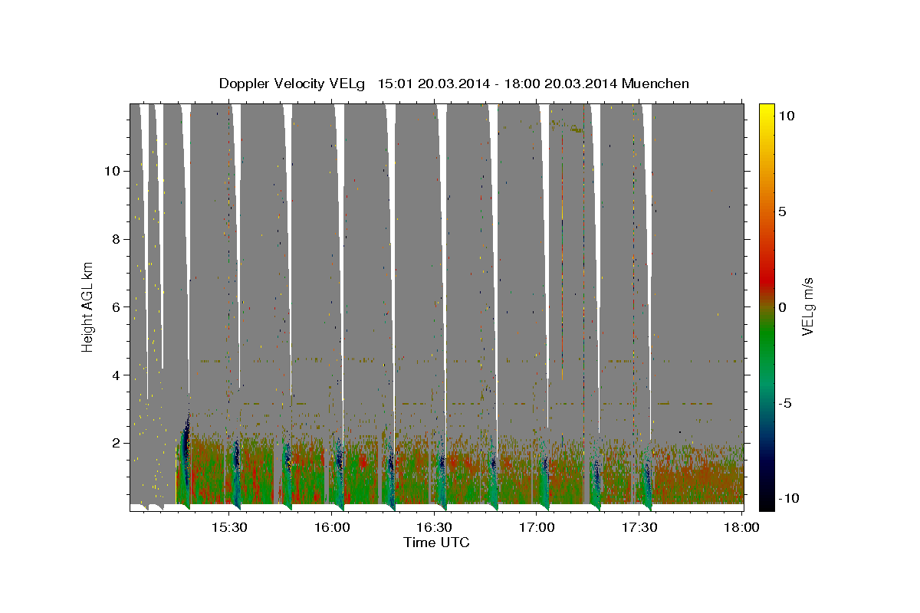Screen dimensions: 920x613
Task: Click the 16:30 time tick label
Action: click(434, 527)
